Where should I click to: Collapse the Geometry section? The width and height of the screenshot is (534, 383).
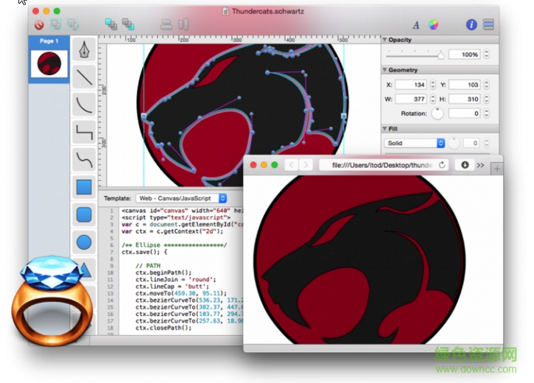384,70
